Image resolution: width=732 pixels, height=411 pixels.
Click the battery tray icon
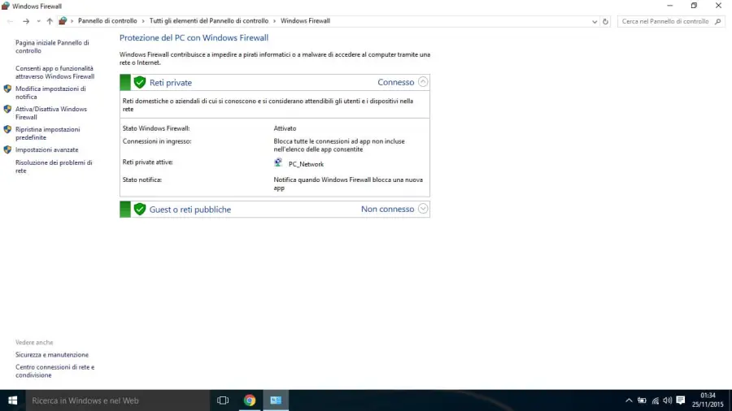[x=643, y=400]
